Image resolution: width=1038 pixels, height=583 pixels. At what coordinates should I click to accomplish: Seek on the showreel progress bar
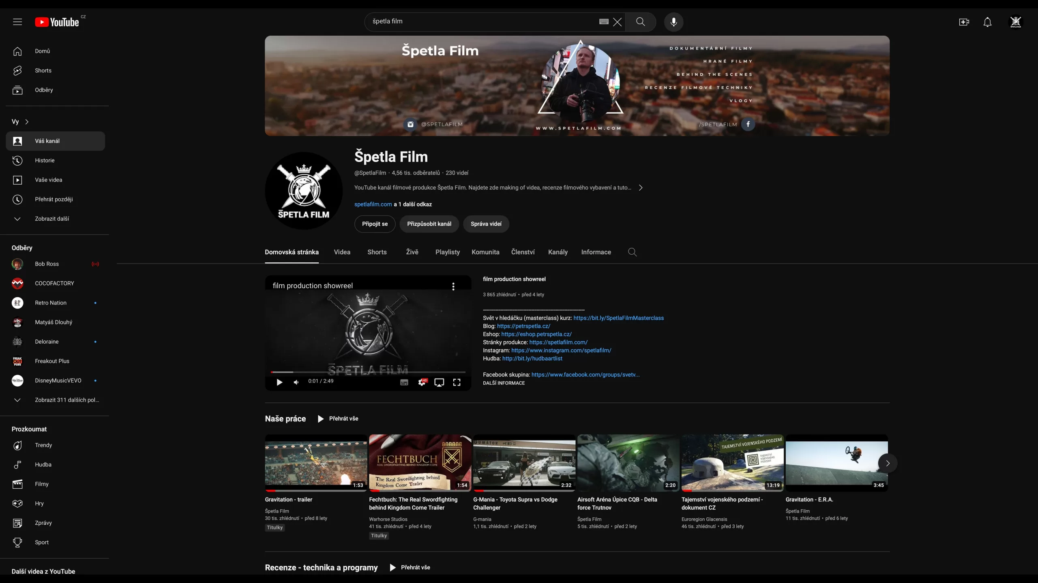click(368, 372)
